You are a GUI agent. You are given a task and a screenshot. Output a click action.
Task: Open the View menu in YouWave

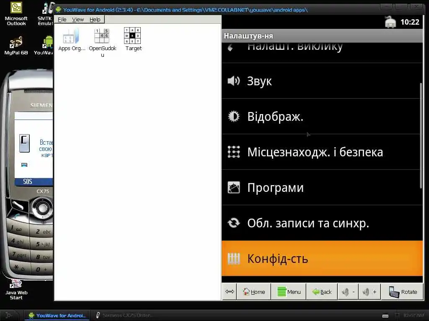[x=78, y=20]
